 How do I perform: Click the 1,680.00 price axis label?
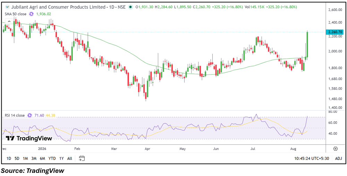336,79
